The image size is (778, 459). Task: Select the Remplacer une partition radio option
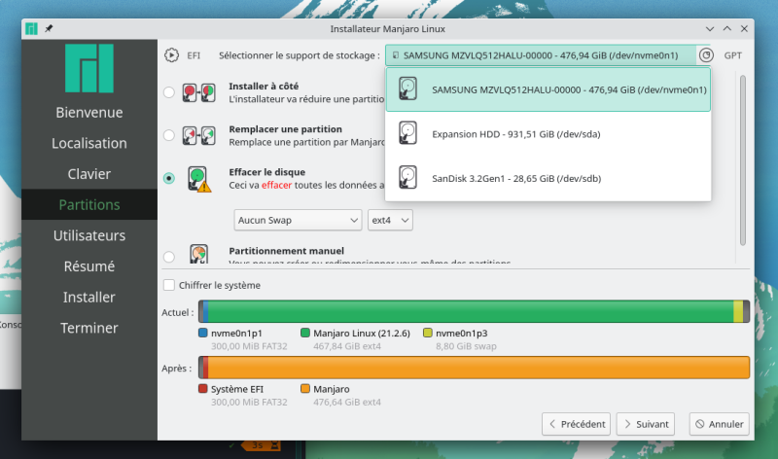pyautogui.click(x=168, y=135)
